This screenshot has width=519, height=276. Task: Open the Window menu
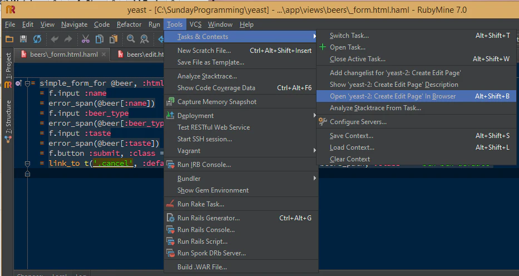tap(220, 24)
